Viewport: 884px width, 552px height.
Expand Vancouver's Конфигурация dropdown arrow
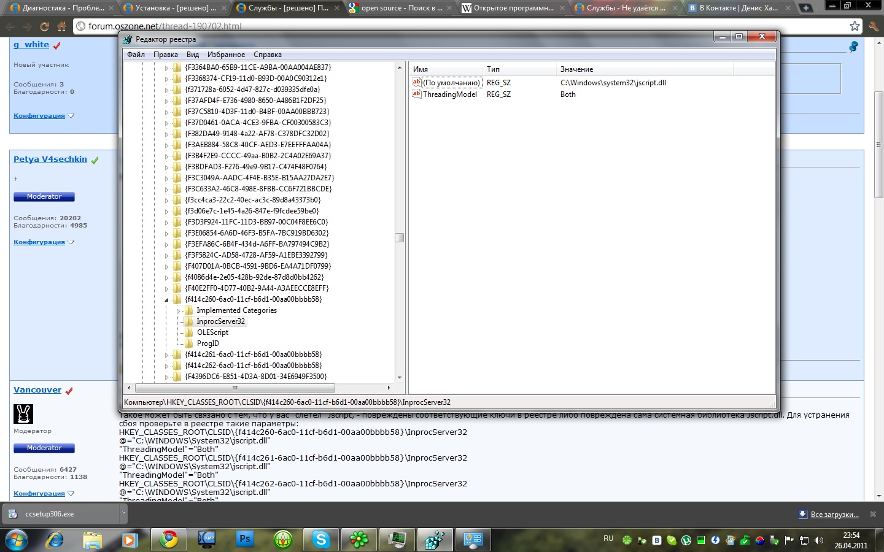coord(71,493)
